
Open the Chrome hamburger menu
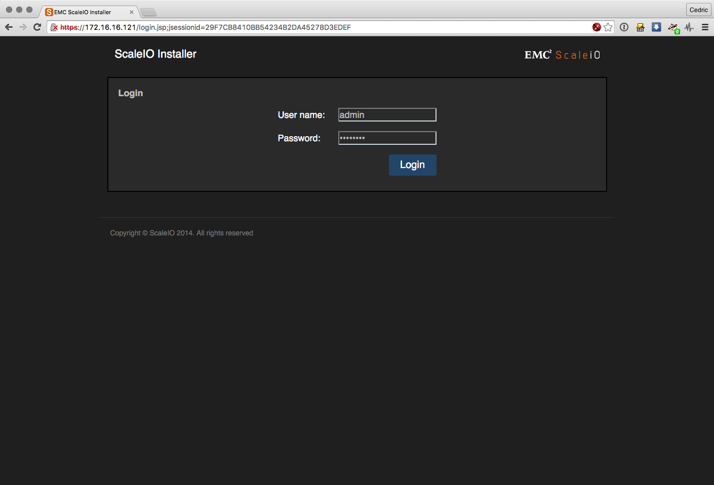[705, 27]
